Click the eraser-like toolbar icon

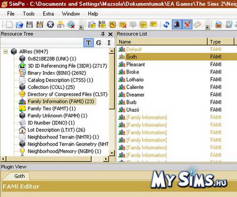[x=197, y=25]
